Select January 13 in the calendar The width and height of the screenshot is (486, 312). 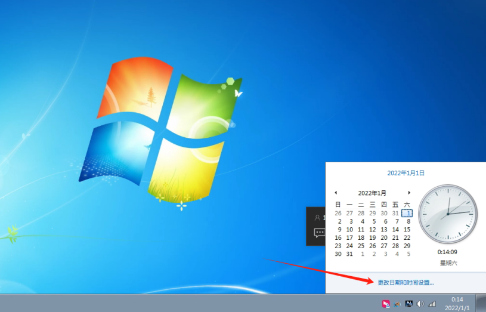[384, 230]
